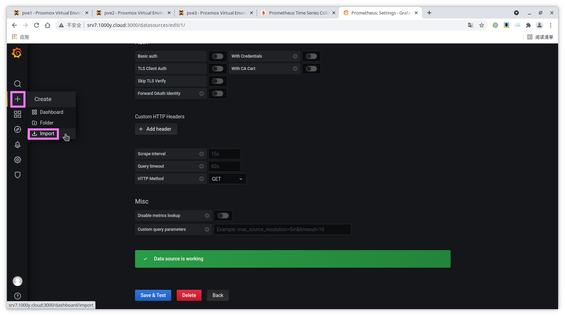The image size is (565, 316).
Task: Open the Explore compass icon
Action: coord(18,129)
